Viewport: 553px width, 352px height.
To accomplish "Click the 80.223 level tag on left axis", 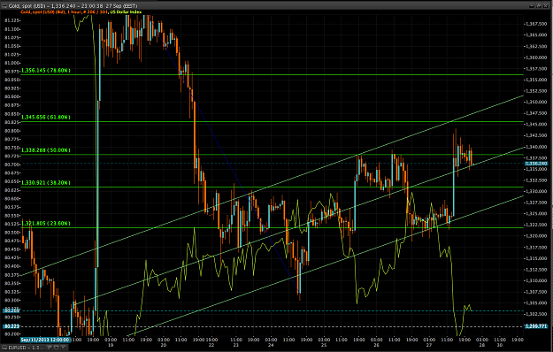I will coord(12,326).
